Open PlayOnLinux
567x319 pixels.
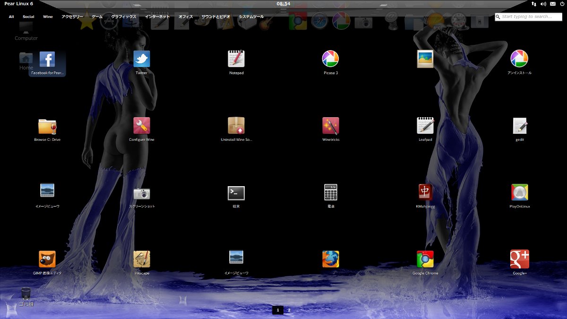pos(520,192)
